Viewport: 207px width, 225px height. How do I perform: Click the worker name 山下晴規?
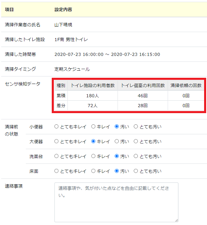click(63, 25)
